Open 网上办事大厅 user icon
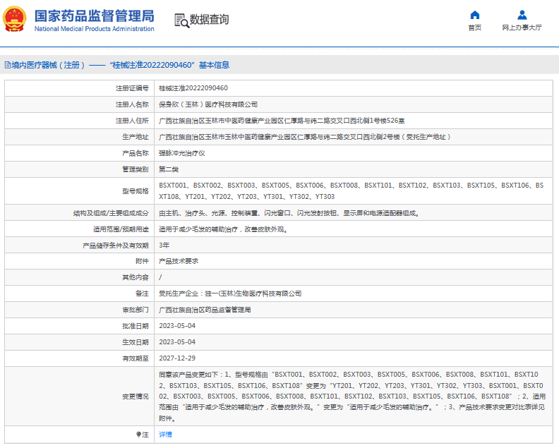This screenshot has height=448, width=559. [x=522, y=15]
